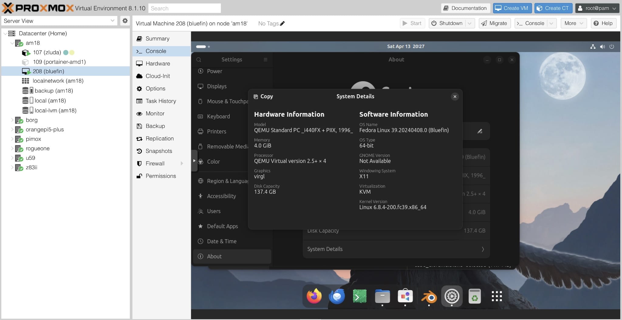This screenshot has width=622, height=320.
Task: Open the Console dropdown arrow in toolbar
Action: point(552,23)
